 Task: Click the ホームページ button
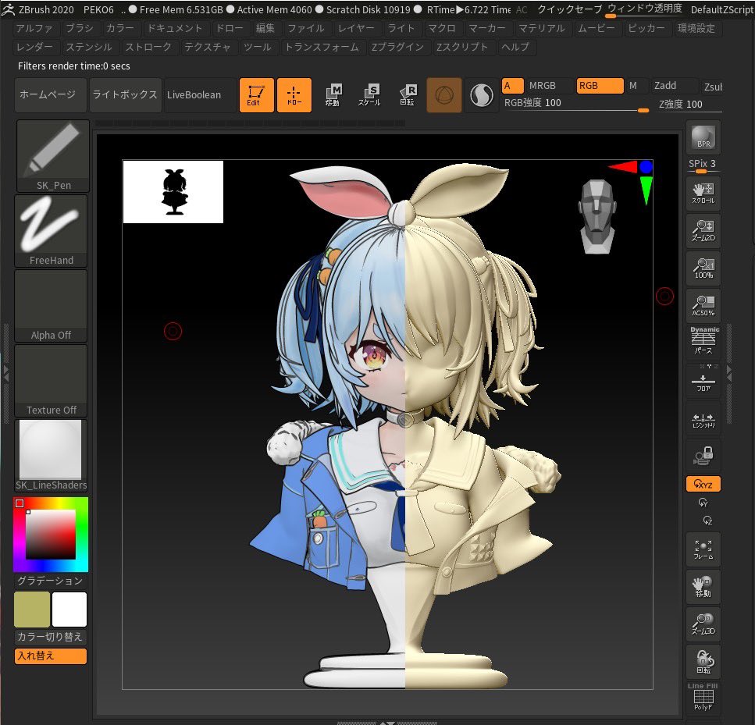pyautogui.click(x=51, y=95)
